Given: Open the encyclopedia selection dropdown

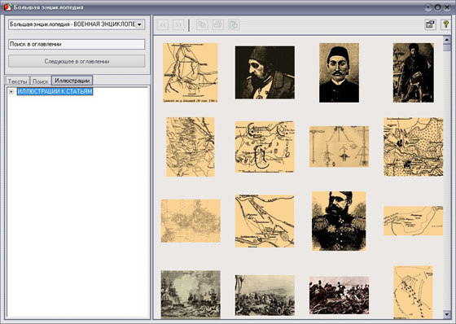Looking at the screenshot, I should coord(139,24).
